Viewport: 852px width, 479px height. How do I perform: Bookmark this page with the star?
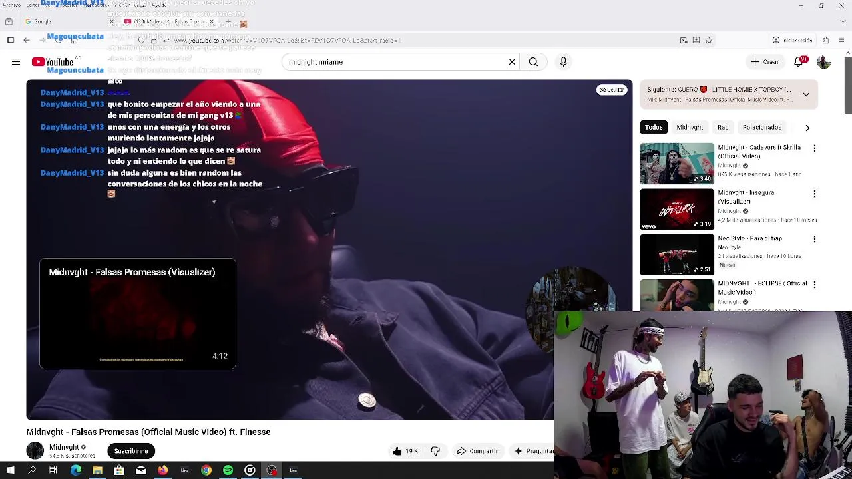[708, 40]
